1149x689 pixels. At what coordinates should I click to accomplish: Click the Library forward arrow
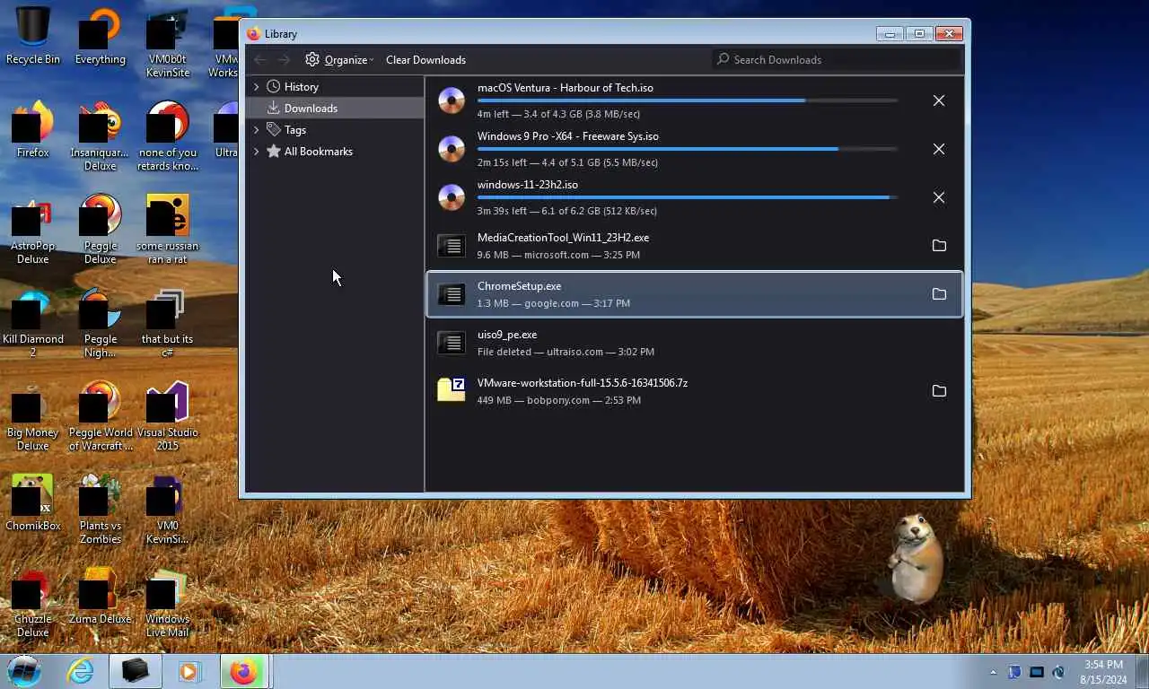pyautogui.click(x=284, y=60)
